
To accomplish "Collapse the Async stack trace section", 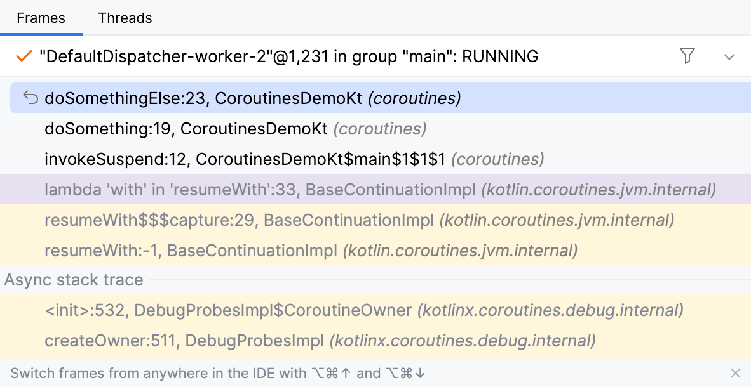I will point(73,279).
